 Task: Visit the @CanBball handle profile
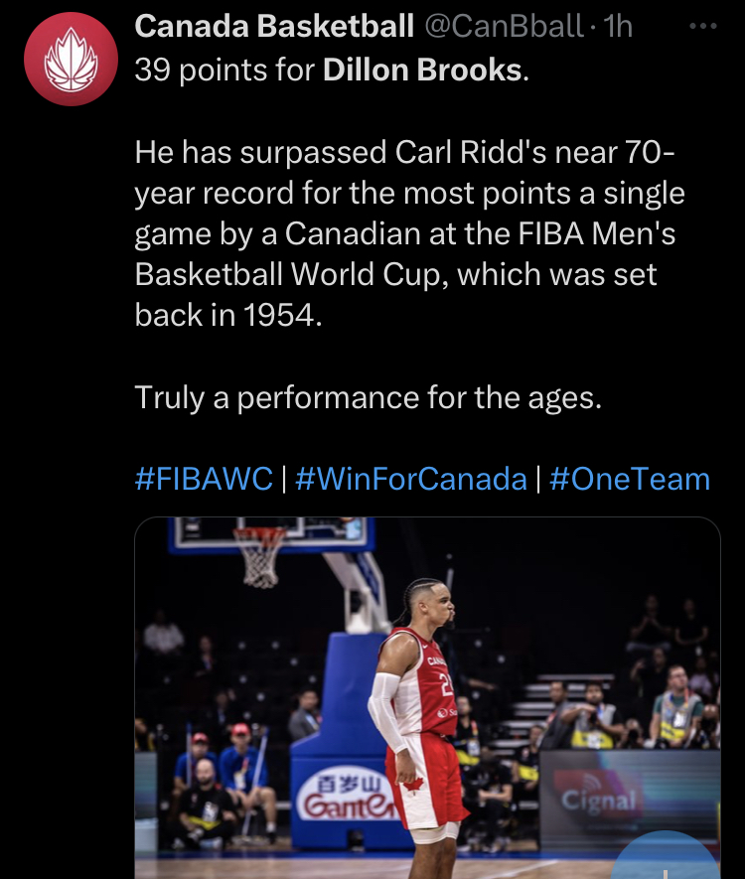coord(504,27)
